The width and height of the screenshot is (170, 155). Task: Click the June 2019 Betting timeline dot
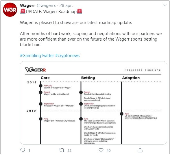pyautogui.click(x=81, y=119)
